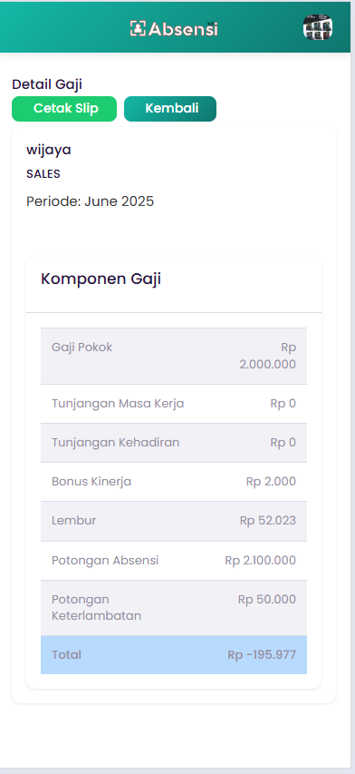Select the Potongan Absensi row
The height and width of the screenshot is (774, 355).
174,561
